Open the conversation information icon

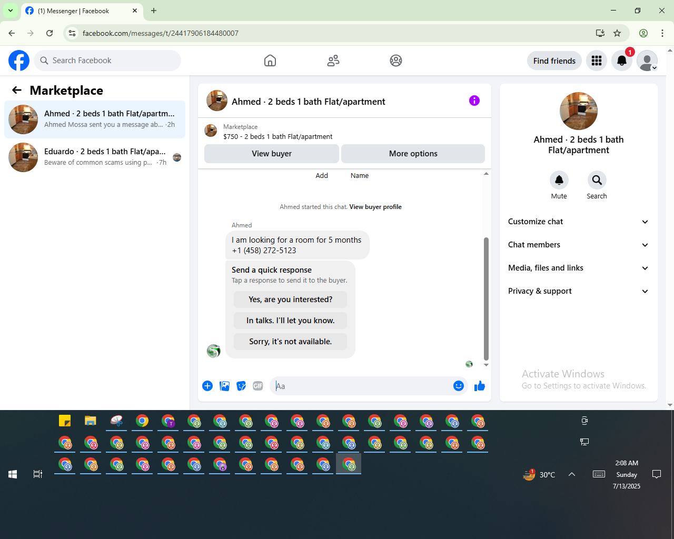(x=474, y=101)
